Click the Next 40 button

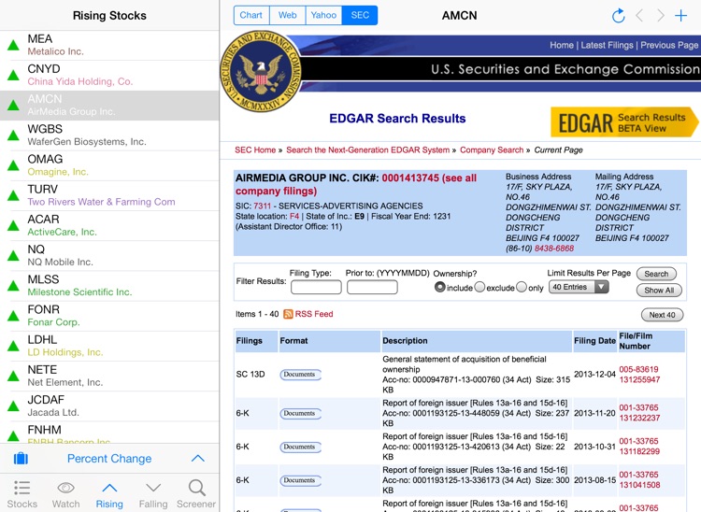(x=662, y=315)
